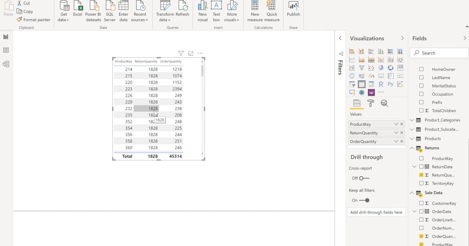The width and height of the screenshot is (469, 246).
Task: Choose the Map visualization
Action: point(352,75)
